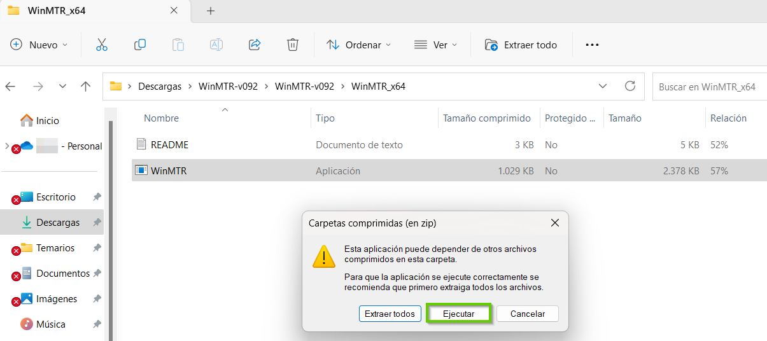Click the Cancelar button
Image resolution: width=767 pixels, height=341 pixels.
528,314
